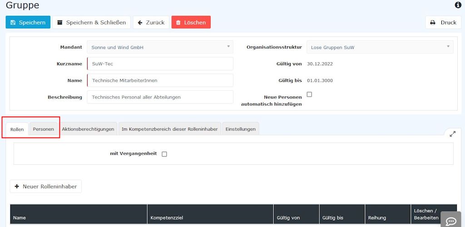Screen dimensions: 465x227
Task: Open the chat bubble widget
Action: [x=451, y=221]
